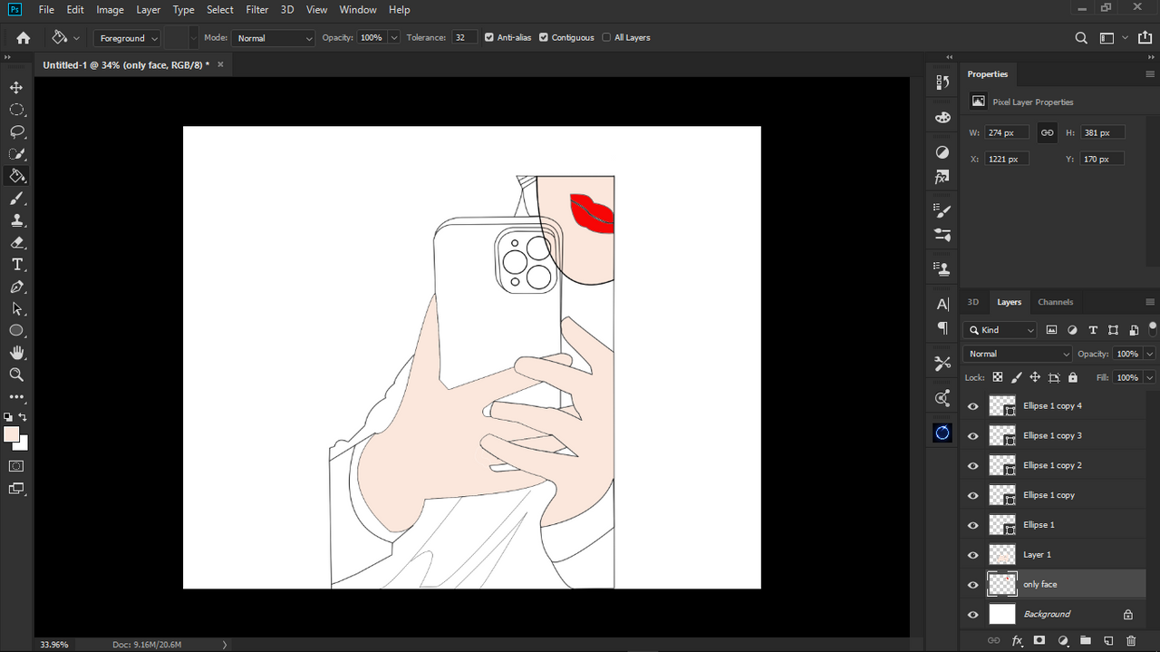
Task: Delete layer with the trash icon
Action: [1130, 640]
